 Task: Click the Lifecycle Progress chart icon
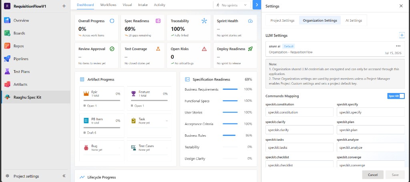coord(82,177)
